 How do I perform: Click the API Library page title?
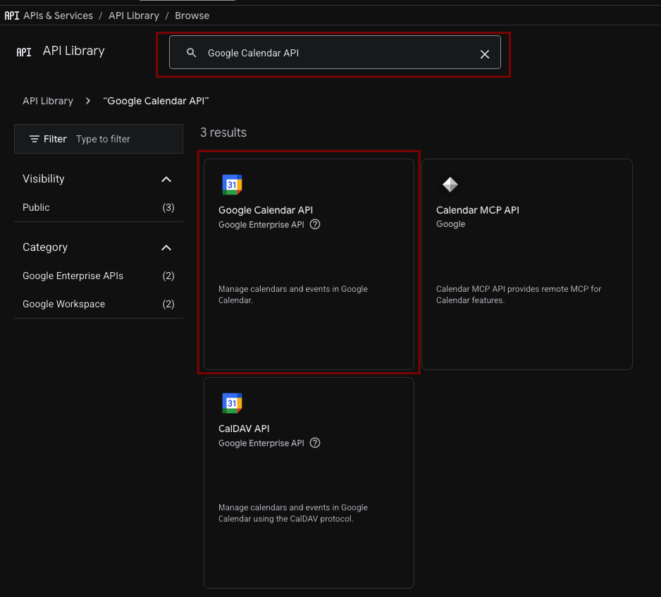pyautogui.click(x=74, y=51)
